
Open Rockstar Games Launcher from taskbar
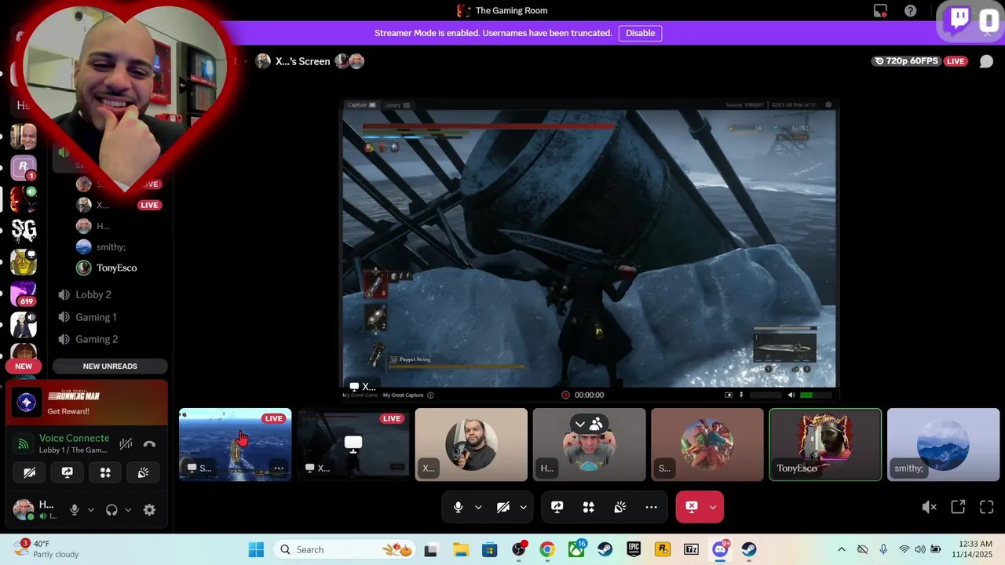[x=662, y=549]
